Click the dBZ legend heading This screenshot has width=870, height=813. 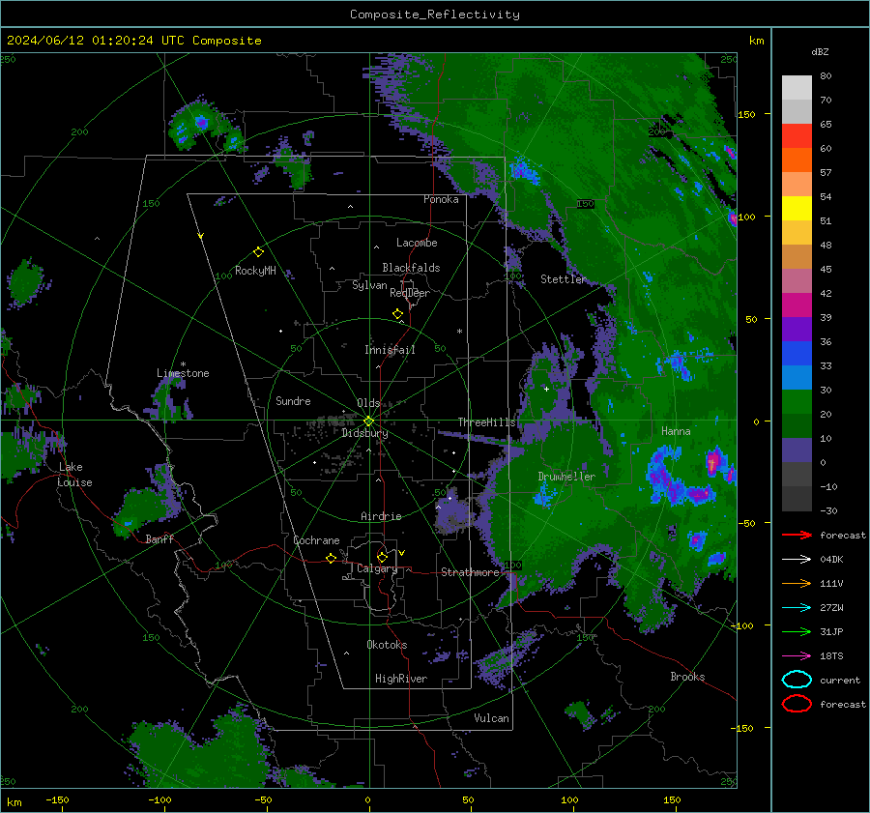pos(820,51)
